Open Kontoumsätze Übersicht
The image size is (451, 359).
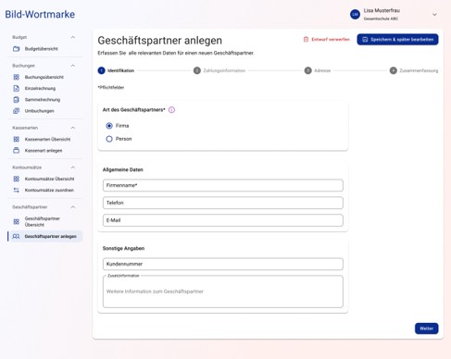tap(49, 179)
